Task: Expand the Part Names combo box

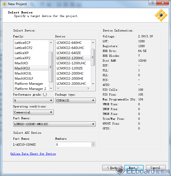Action: [x=54, y=124]
